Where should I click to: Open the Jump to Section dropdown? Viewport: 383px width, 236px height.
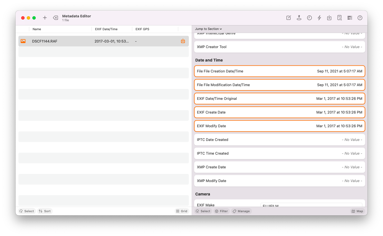tap(208, 29)
